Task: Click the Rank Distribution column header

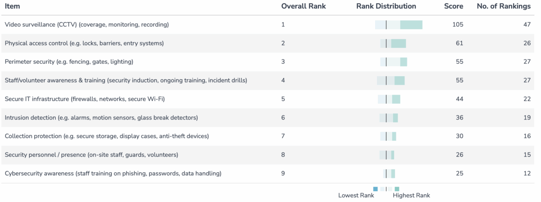Action: pyautogui.click(x=386, y=6)
